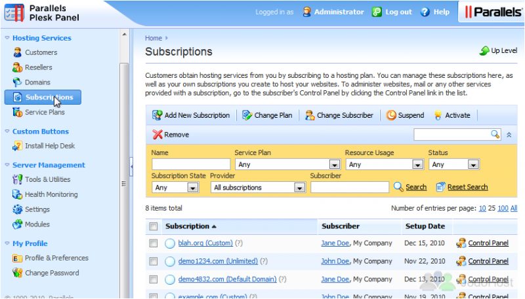Open demo4832.com (Default Domain) subscription
The height and width of the screenshot is (299, 525).
[227, 279]
